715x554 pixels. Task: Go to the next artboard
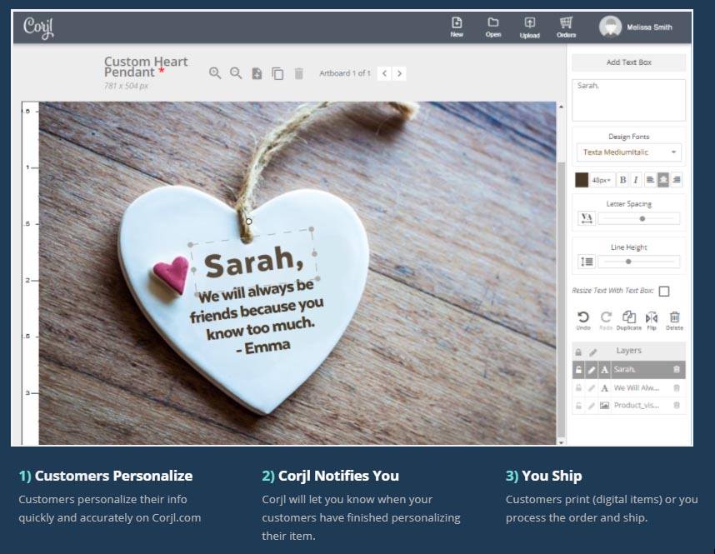(x=399, y=73)
